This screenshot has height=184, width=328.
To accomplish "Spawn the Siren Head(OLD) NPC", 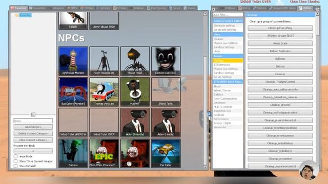I will coord(104,61).
